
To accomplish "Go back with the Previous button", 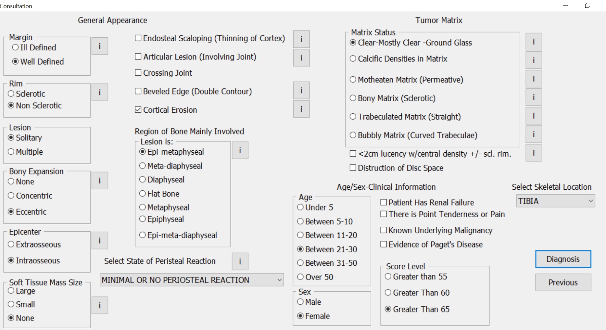I will [x=563, y=283].
